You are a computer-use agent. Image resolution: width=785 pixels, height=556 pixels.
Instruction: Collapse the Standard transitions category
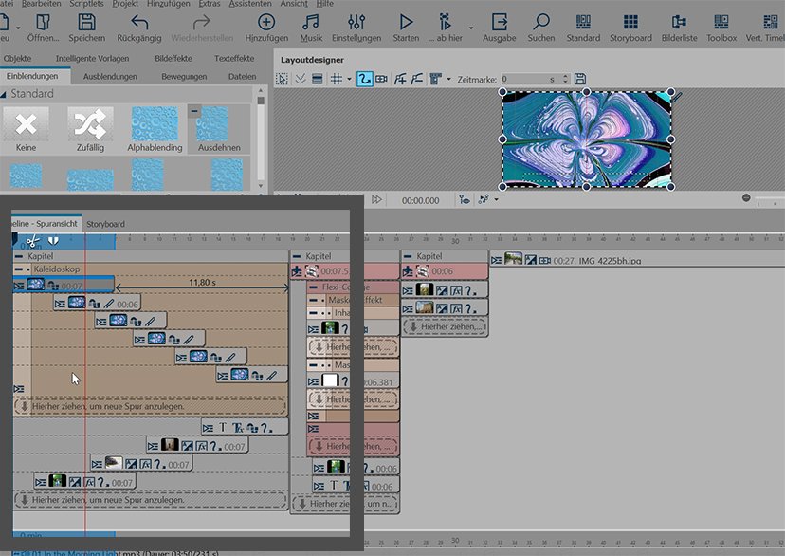pyautogui.click(x=4, y=94)
